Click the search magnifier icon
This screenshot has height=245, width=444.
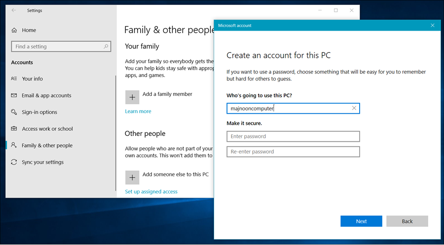(106, 46)
